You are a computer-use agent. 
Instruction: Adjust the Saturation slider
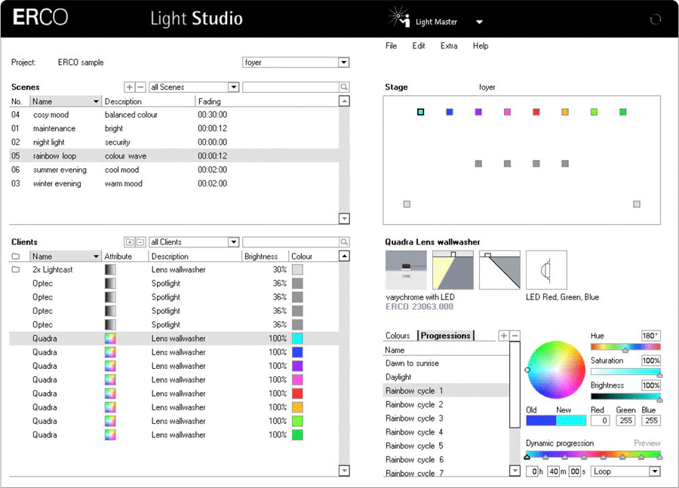pyautogui.click(x=625, y=372)
